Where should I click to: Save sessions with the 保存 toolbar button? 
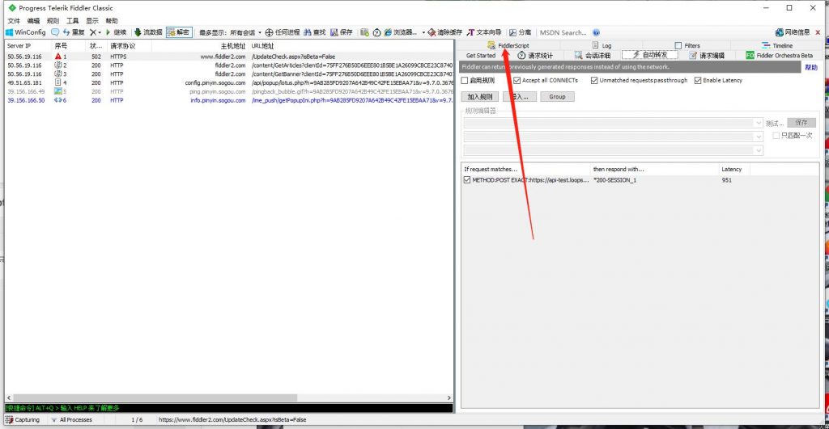(x=342, y=32)
